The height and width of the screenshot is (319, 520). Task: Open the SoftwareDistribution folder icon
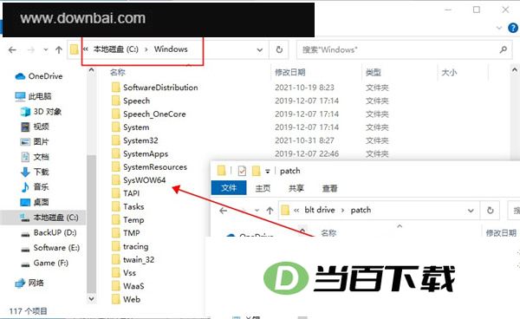click(x=116, y=88)
